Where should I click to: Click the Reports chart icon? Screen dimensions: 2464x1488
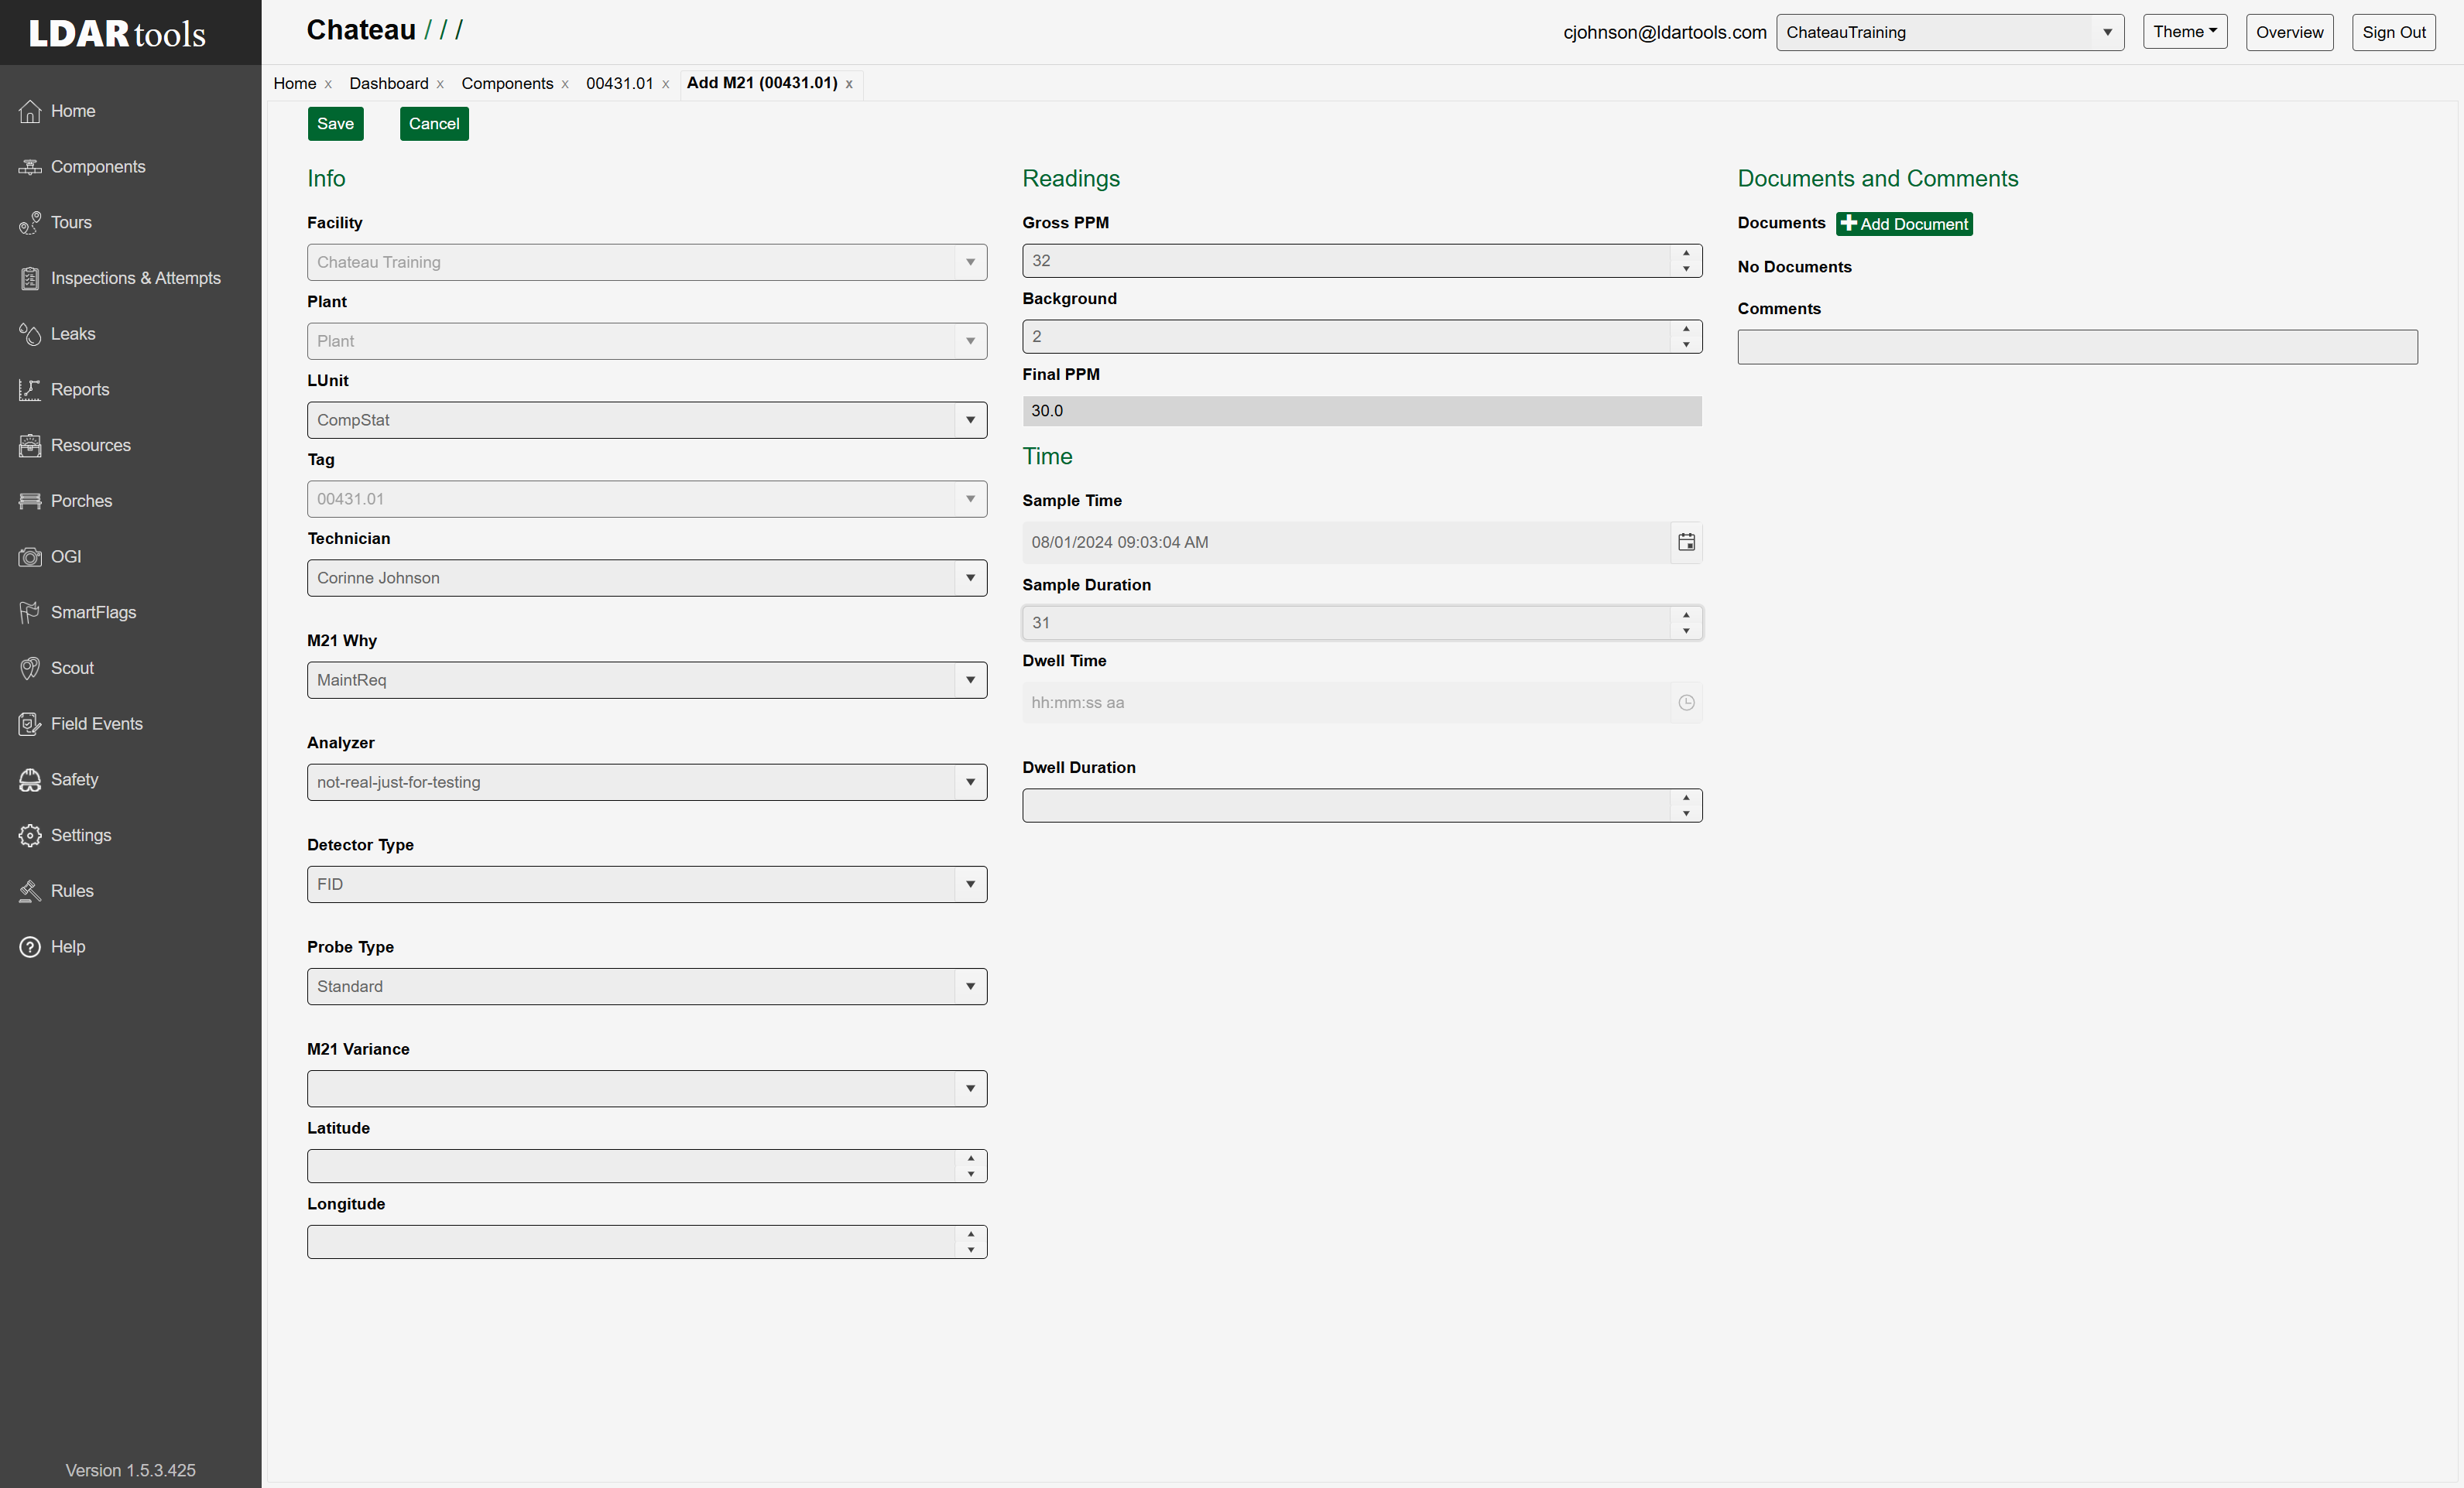(x=30, y=390)
